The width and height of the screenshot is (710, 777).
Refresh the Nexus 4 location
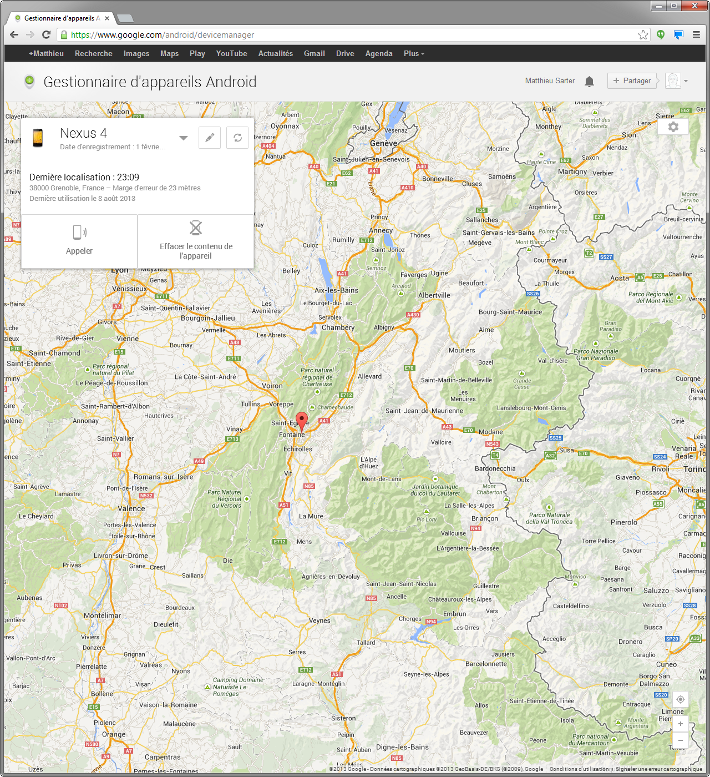237,138
